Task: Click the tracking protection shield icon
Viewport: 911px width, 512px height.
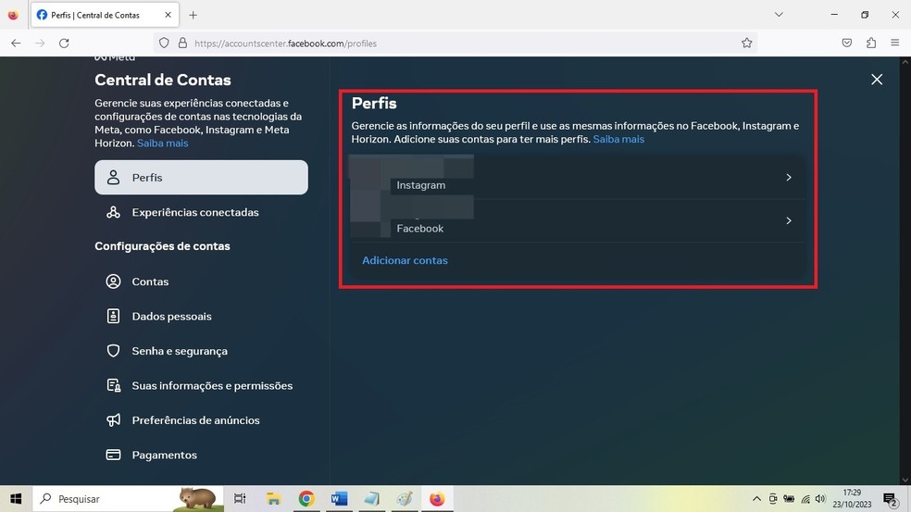Action: point(164,43)
